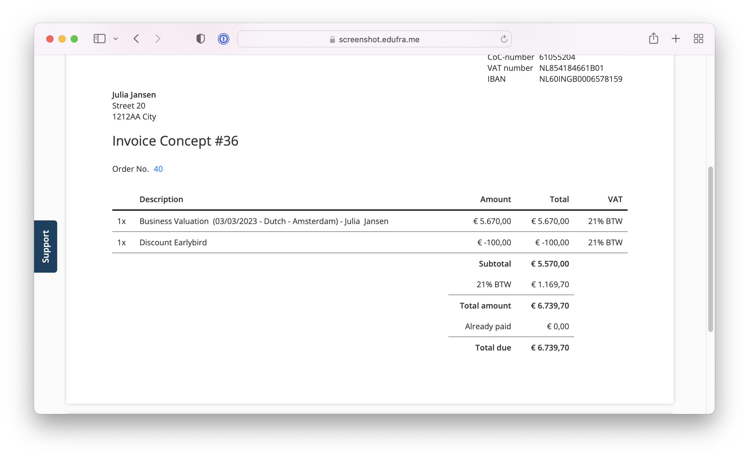Go forward with the forward arrow
The height and width of the screenshot is (459, 749).
coord(158,39)
